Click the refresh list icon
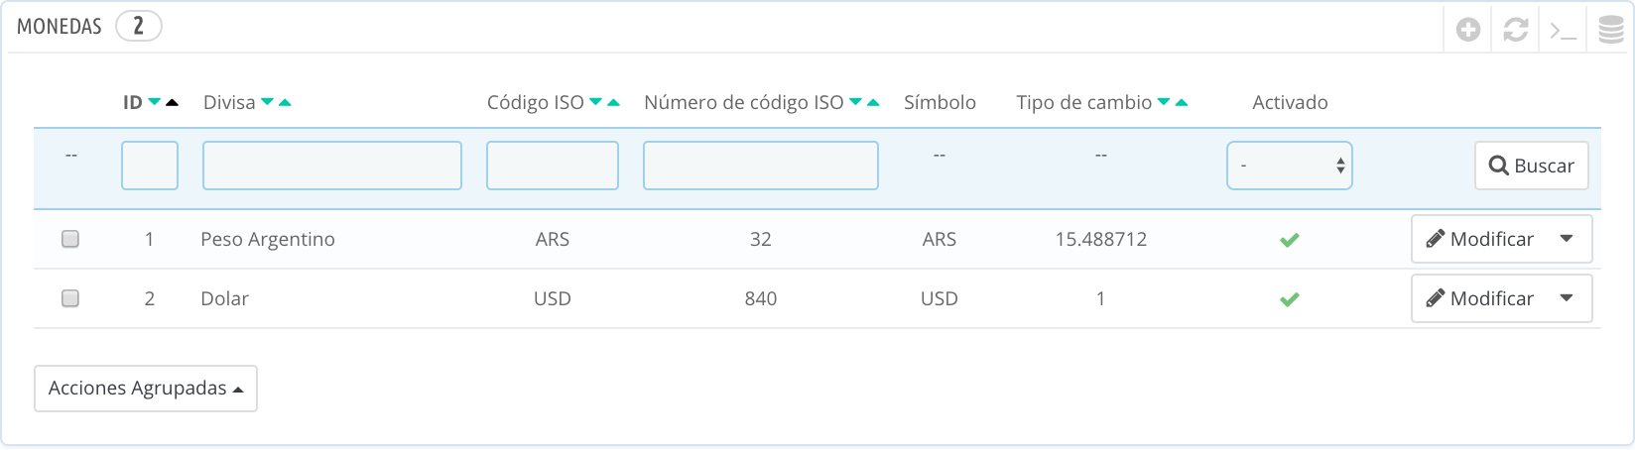Image resolution: width=1635 pixels, height=450 pixels. click(1516, 30)
